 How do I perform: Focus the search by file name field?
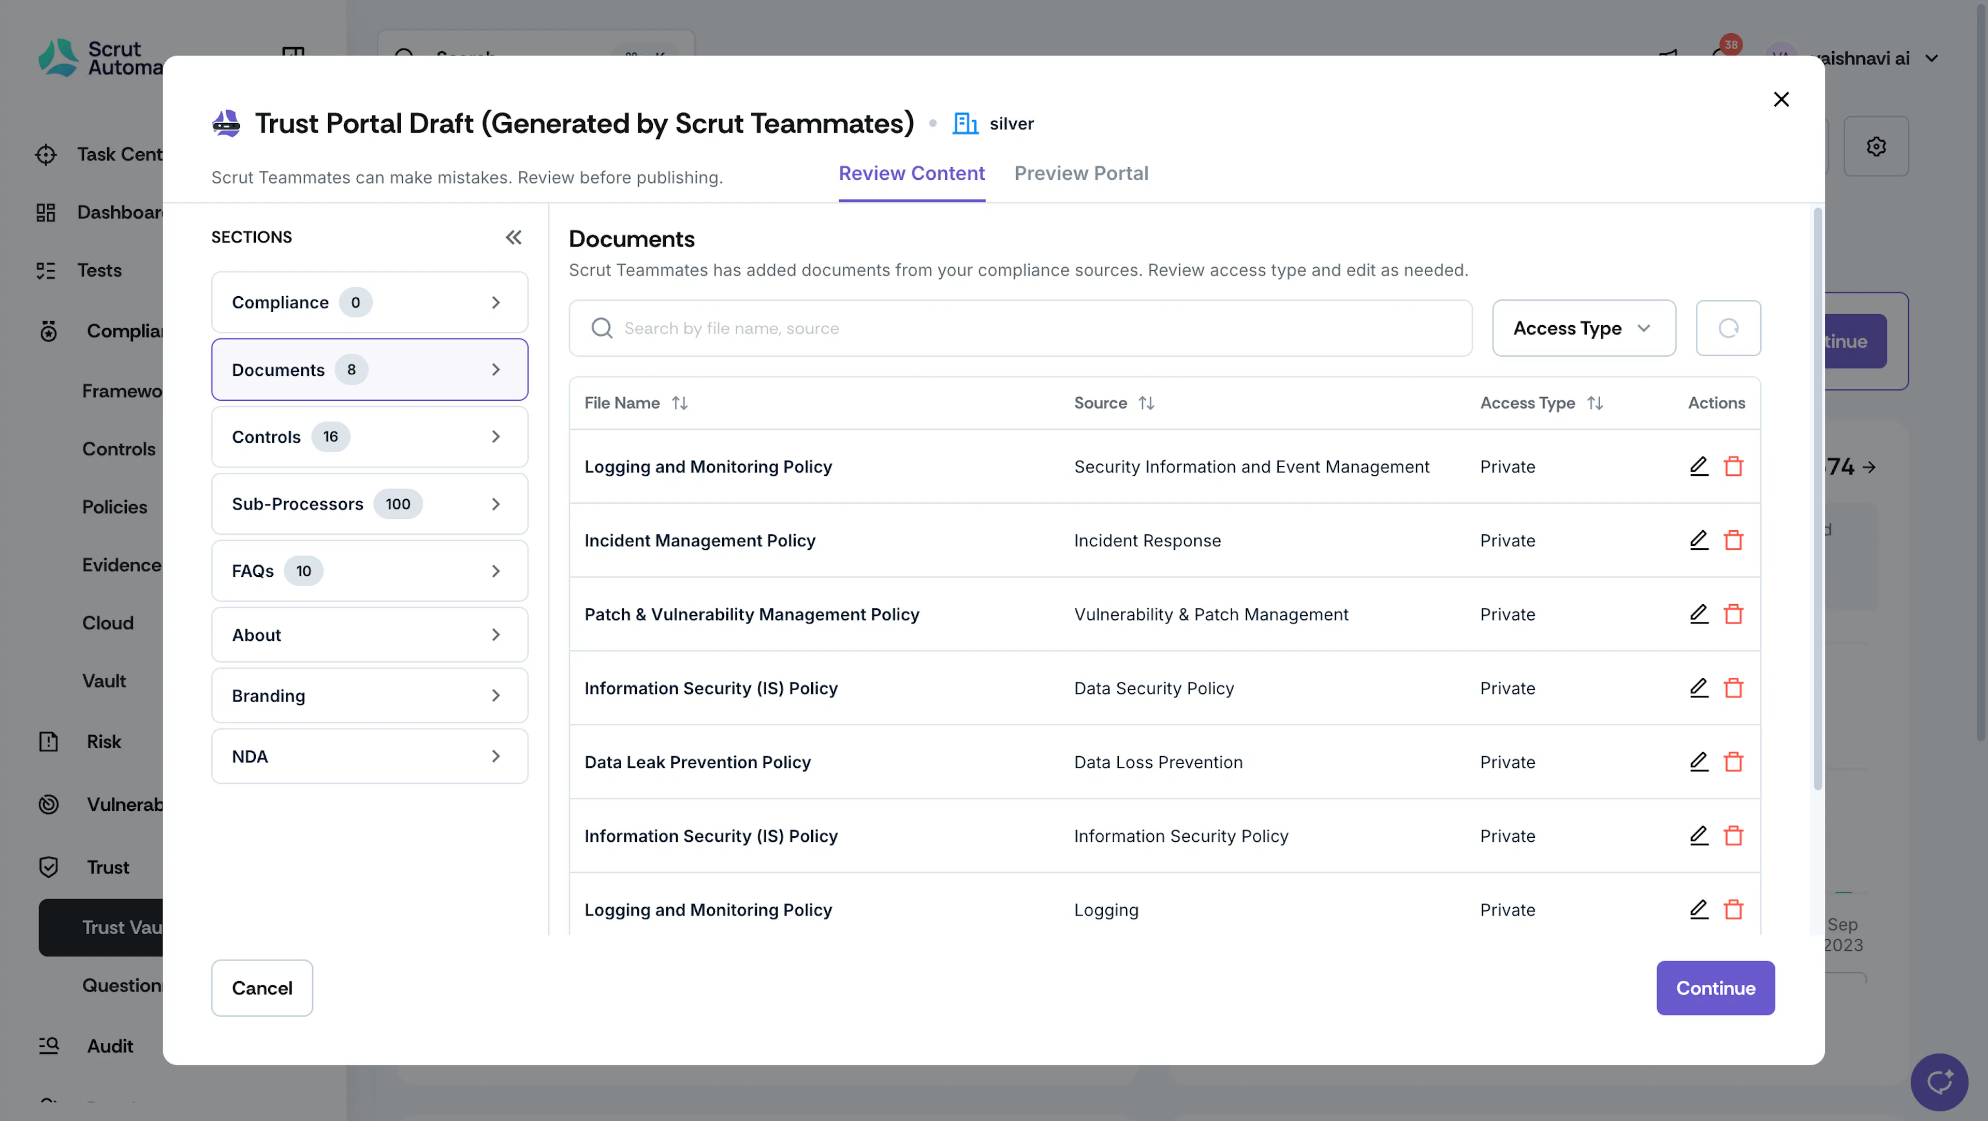tap(1020, 328)
